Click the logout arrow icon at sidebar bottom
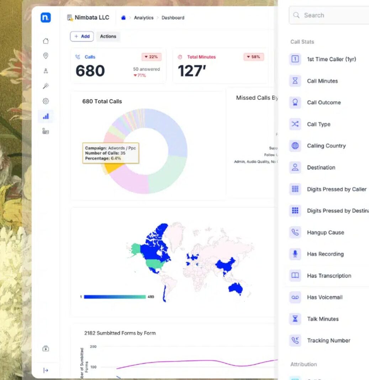The image size is (369, 380). pyautogui.click(x=46, y=370)
